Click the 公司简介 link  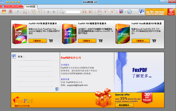click(65, 65)
